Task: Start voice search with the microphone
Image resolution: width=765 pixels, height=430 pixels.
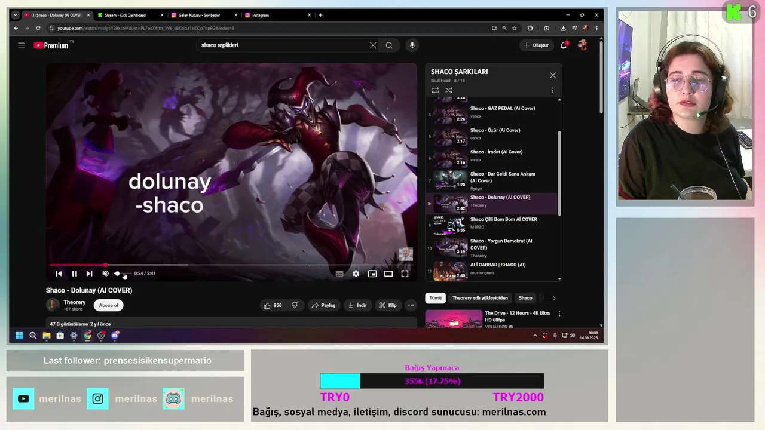Action: tap(412, 45)
